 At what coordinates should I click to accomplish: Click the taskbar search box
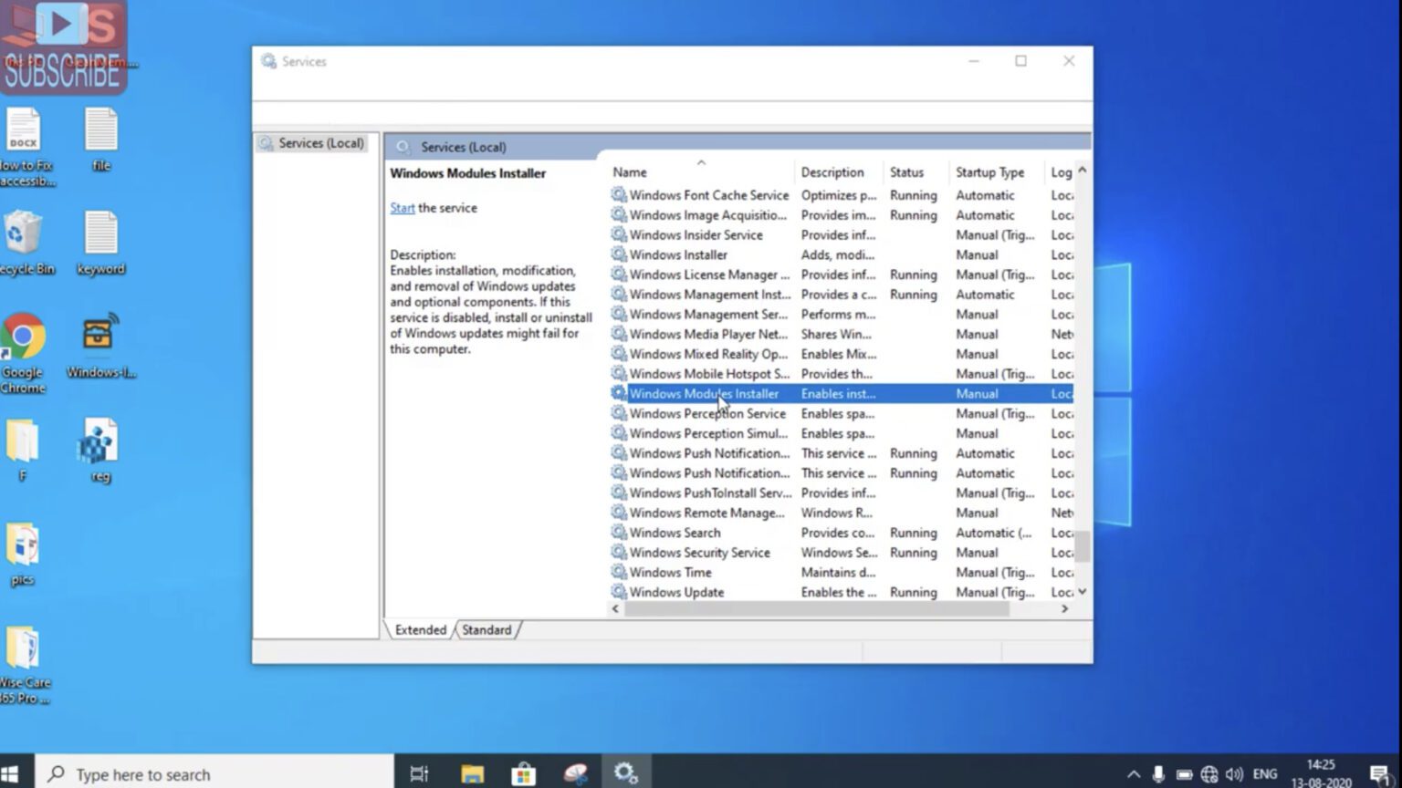214,774
